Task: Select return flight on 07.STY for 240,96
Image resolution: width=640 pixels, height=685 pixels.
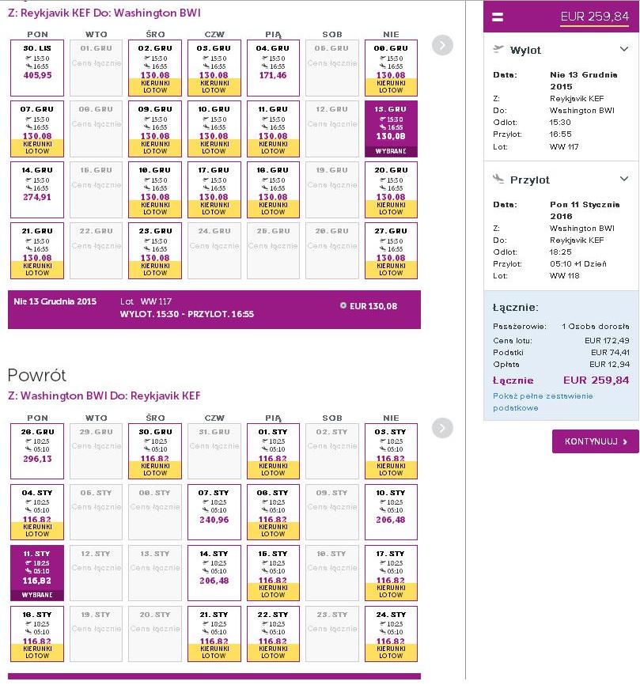Action: [x=214, y=512]
